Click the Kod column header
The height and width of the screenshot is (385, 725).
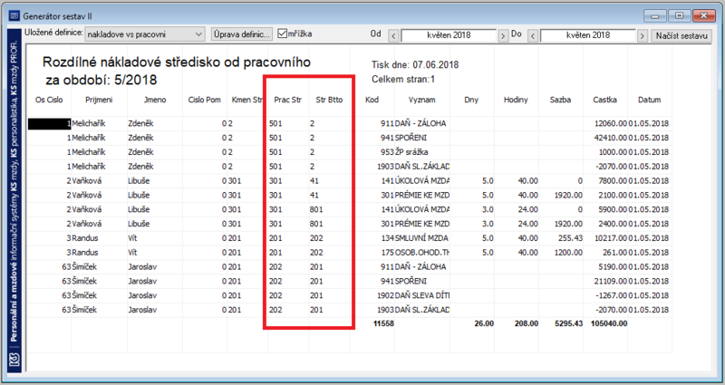(x=372, y=100)
